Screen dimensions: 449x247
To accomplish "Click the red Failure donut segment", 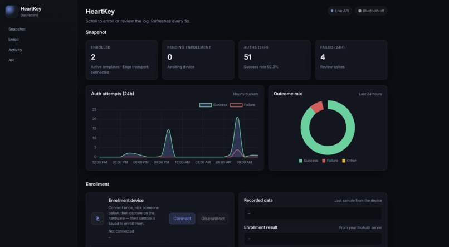I will [x=318, y=106].
